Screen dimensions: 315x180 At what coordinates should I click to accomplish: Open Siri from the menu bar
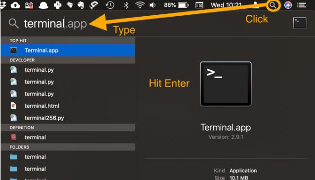click(288, 5)
